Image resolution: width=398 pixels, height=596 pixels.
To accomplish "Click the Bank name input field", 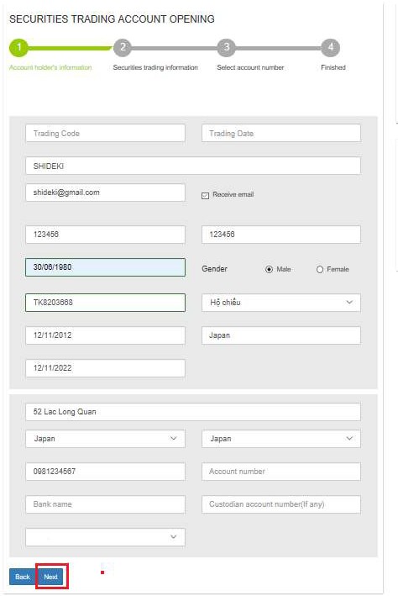I will (x=105, y=504).
